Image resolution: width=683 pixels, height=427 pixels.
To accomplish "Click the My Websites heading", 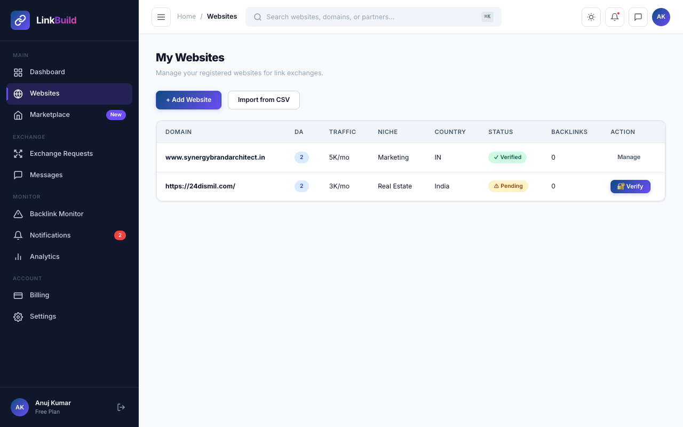I will click(x=190, y=58).
